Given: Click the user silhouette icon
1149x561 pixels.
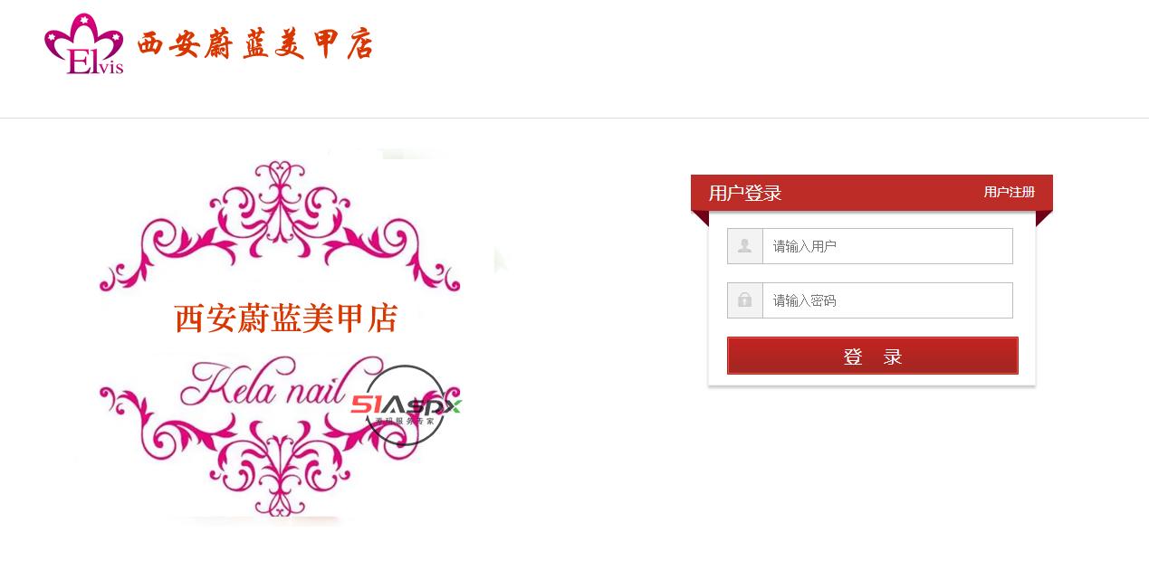Looking at the screenshot, I should click(x=745, y=246).
